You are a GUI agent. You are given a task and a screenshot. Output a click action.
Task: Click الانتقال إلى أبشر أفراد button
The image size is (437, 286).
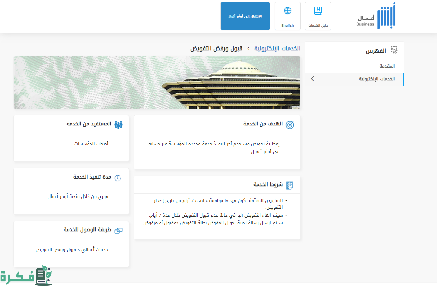pos(245,16)
